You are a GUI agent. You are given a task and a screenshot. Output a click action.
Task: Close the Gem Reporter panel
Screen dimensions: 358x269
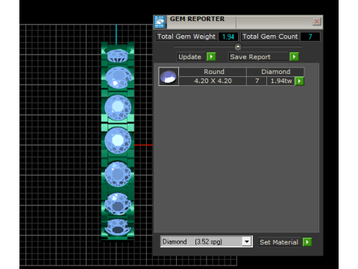[316, 22]
